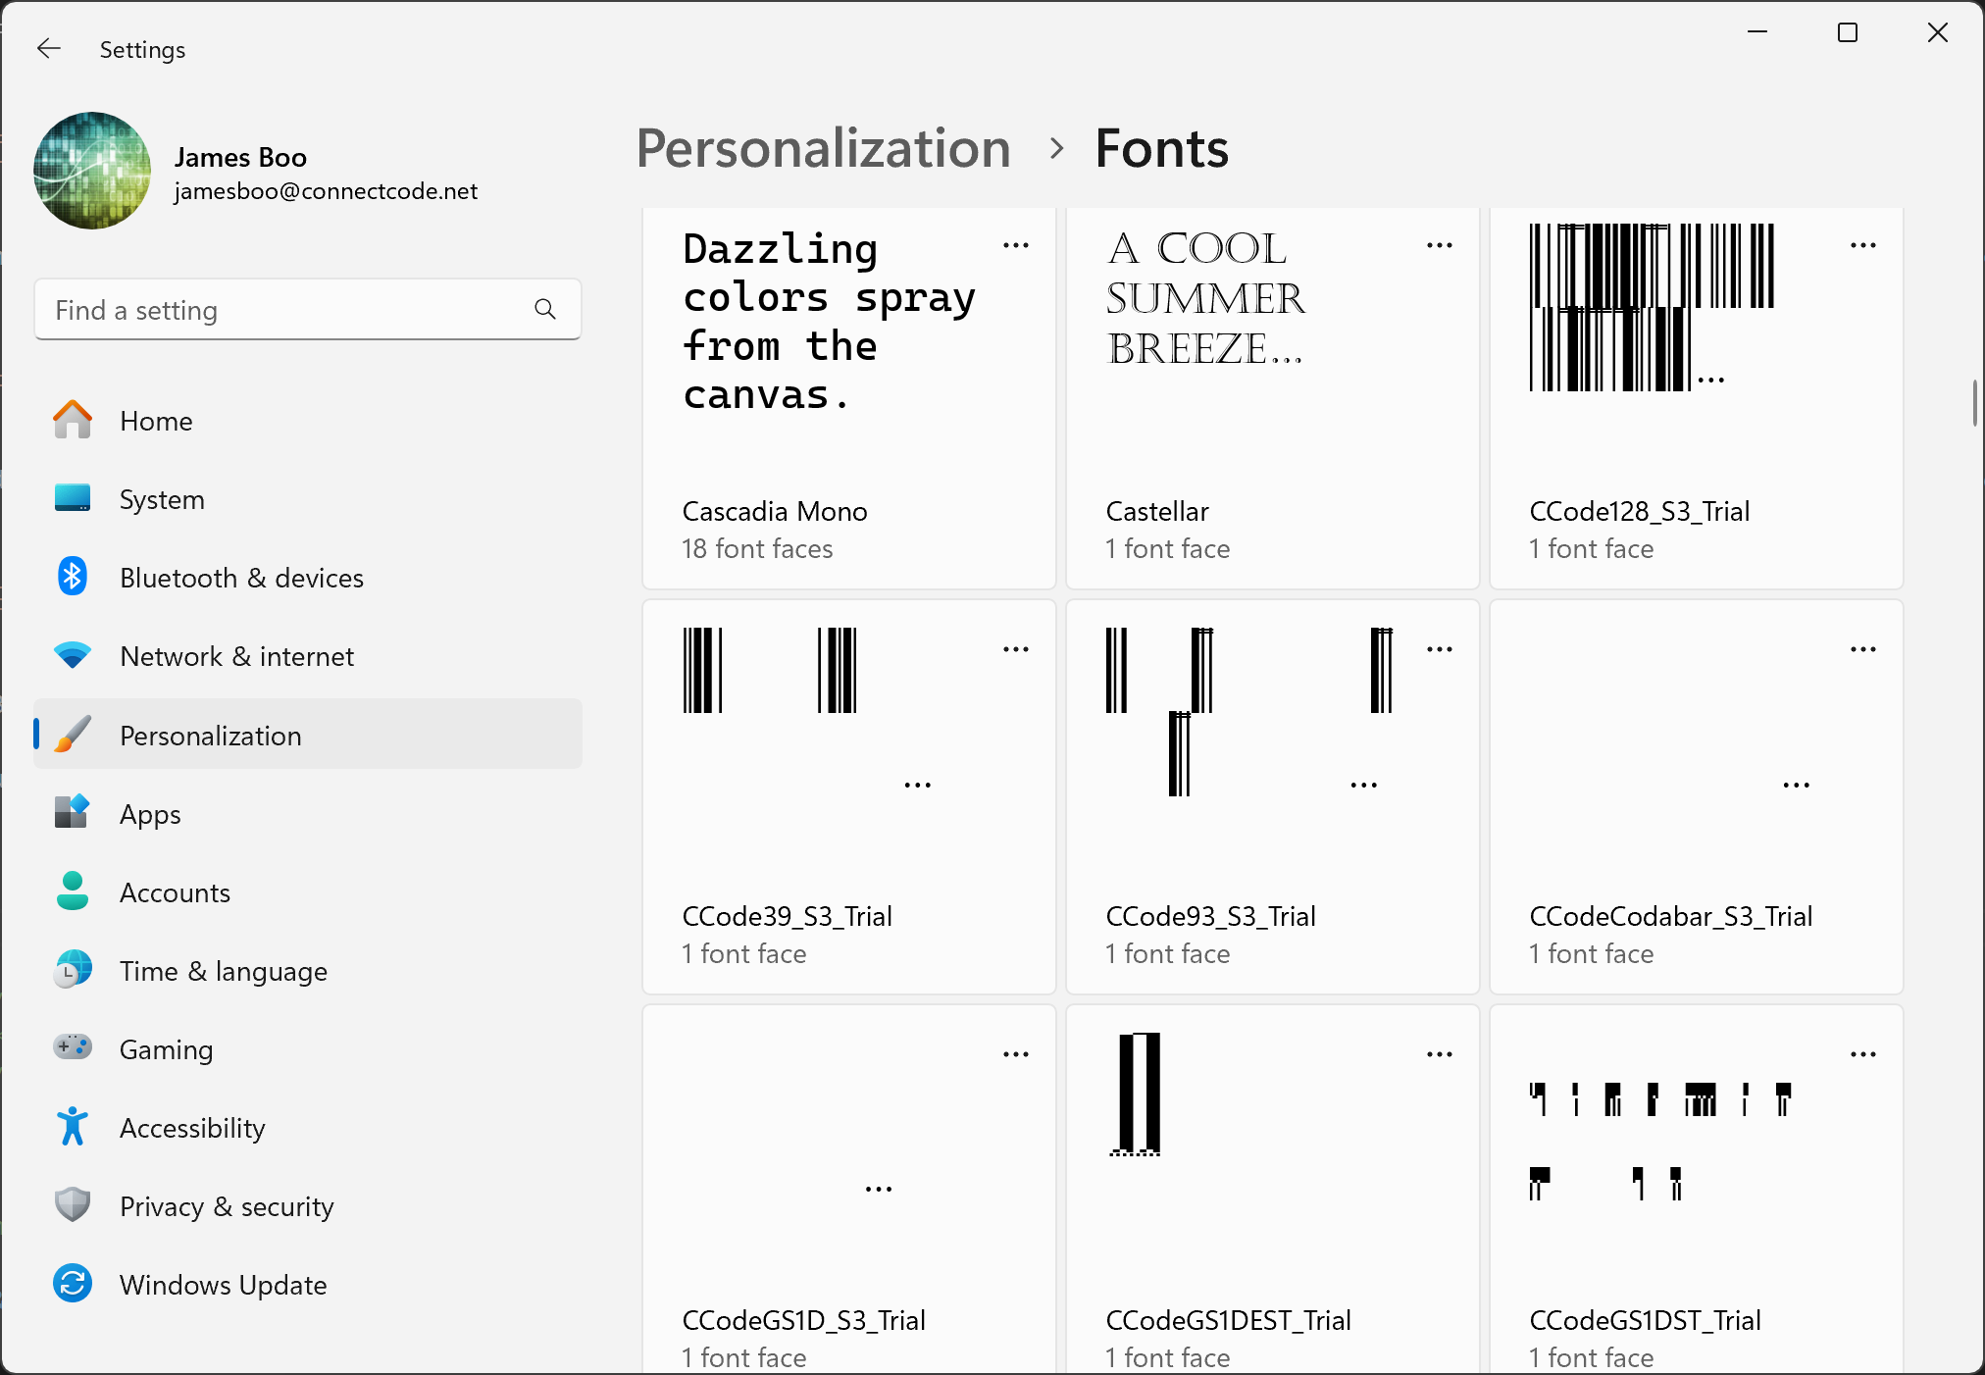Open System settings

pyautogui.click(x=308, y=499)
